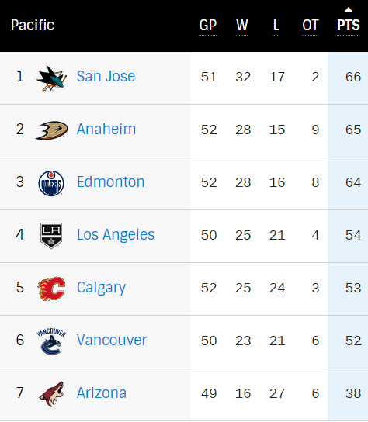Image resolution: width=368 pixels, height=422 pixels.
Task: Click the San Jose Sharks logo
Action: click(51, 78)
